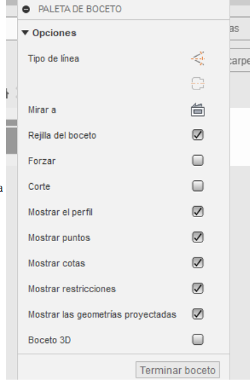The image size is (250, 381).
Task: Click the Terminar boceto button
Action: (x=178, y=370)
